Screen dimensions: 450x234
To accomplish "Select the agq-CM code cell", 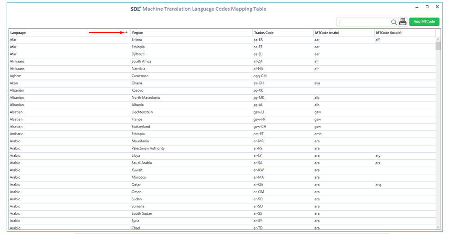I will [x=260, y=76].
